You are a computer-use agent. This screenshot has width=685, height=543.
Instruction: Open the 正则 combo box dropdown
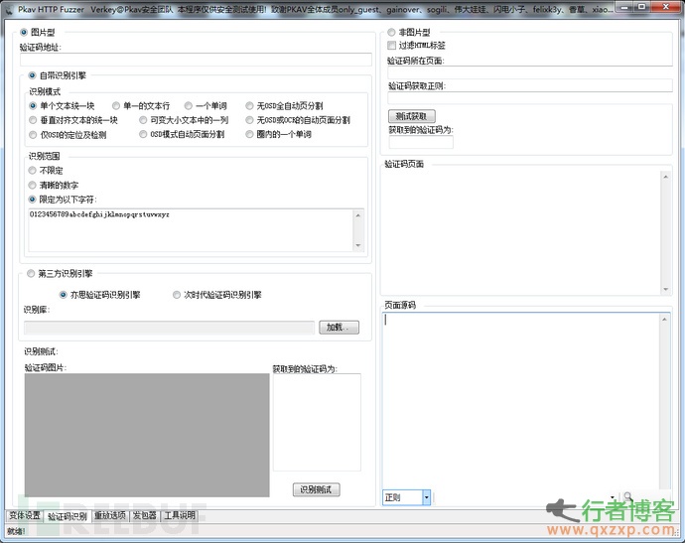tap(426, 497)
